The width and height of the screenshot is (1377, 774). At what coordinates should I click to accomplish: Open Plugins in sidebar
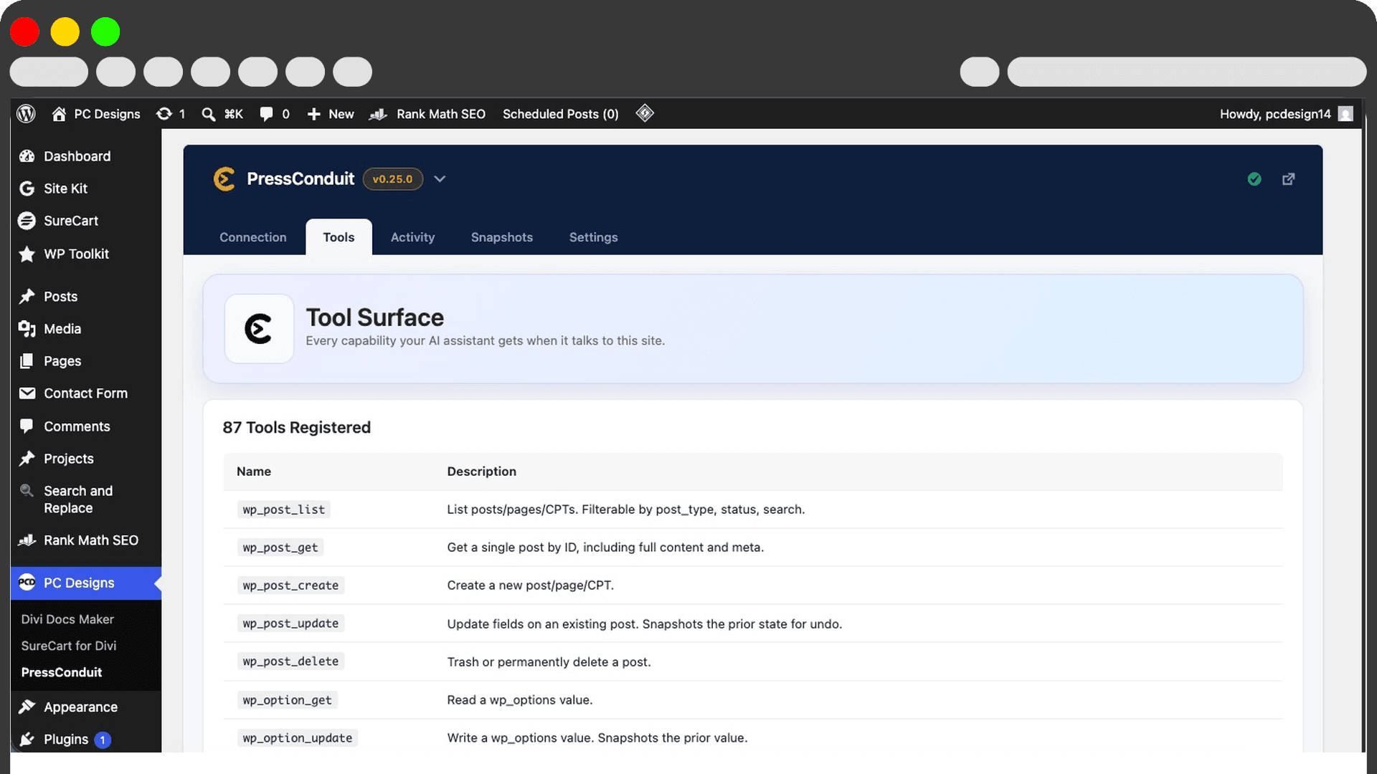pyautogui.click(x=66, y=740)
